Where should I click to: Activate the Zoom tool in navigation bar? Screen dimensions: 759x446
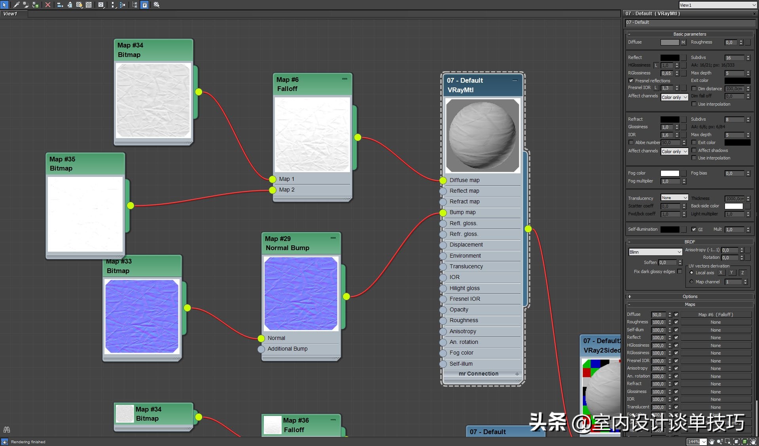[x=720, y=442]
